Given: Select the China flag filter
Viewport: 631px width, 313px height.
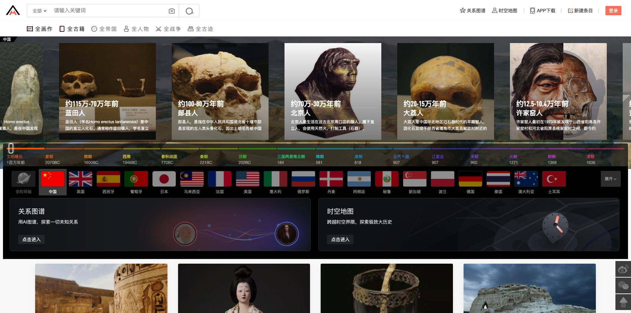Looking at the screenshot, I should [x=53, y=179].
